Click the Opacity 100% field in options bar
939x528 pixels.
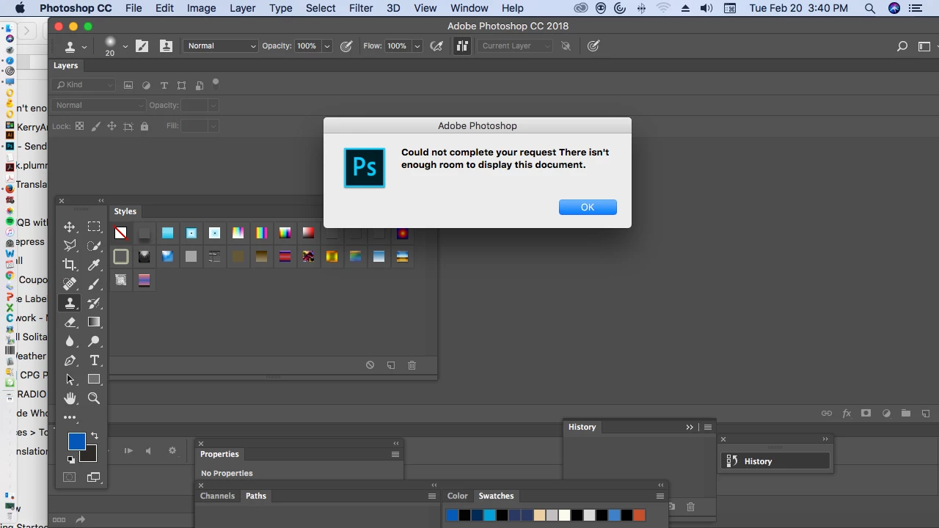(x=307, y=46)
